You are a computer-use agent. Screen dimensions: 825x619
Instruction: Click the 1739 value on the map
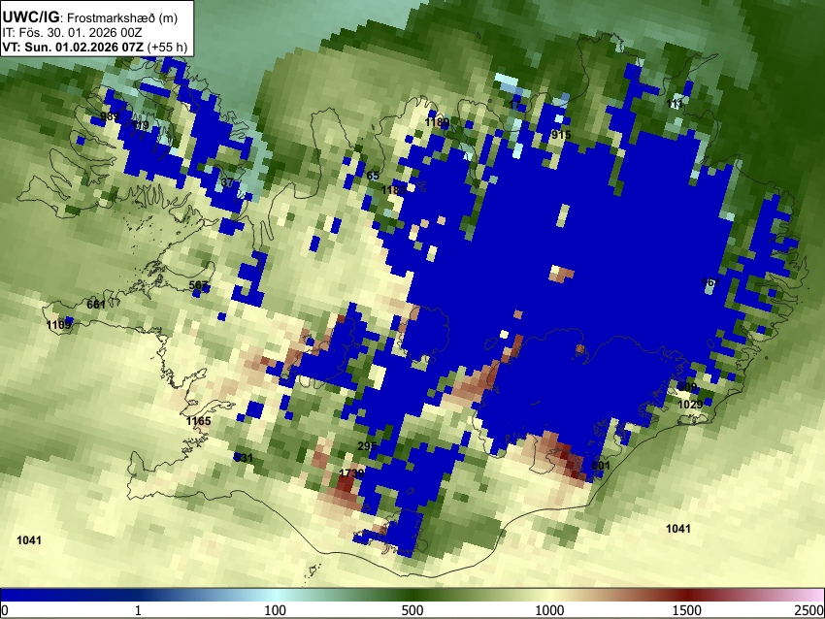pyautogui.click(x=351, y=473)
